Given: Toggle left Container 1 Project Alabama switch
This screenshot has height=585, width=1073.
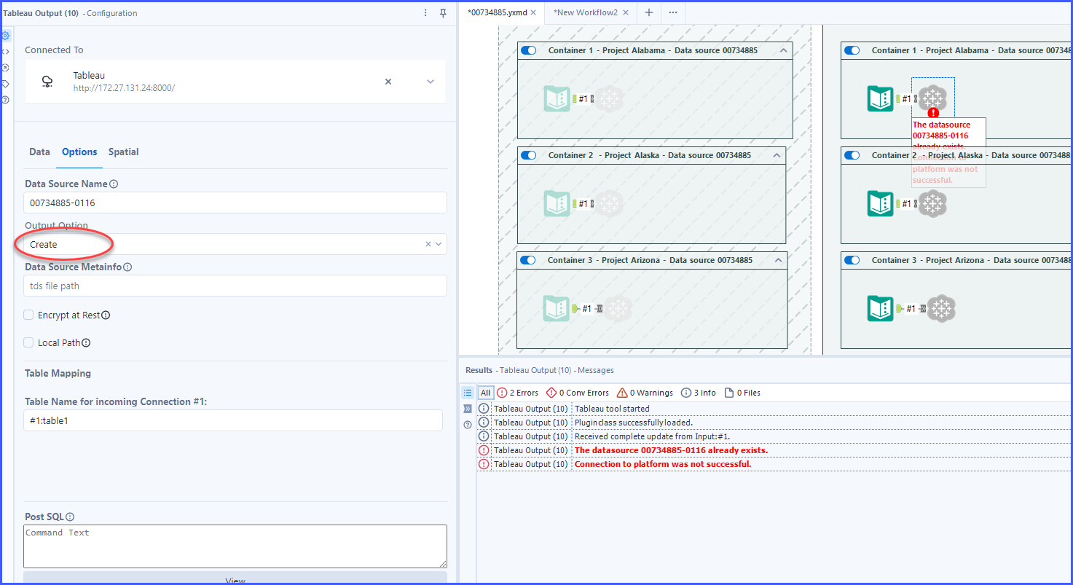Looking at the screenshot, I should click(529, 50).
